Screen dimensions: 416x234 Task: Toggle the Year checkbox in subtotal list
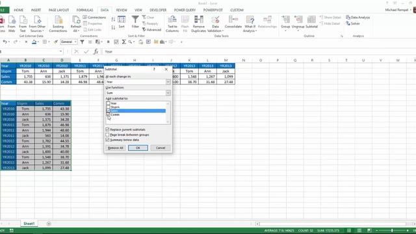pos(108,103)
